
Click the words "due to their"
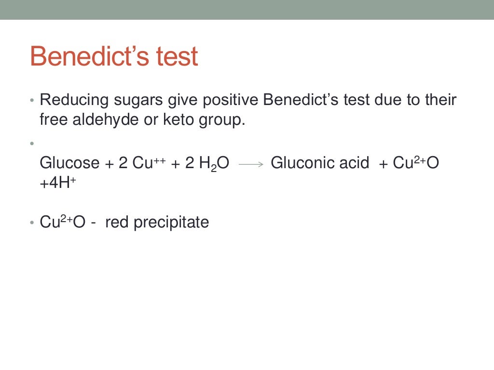(x=415, y=100)
